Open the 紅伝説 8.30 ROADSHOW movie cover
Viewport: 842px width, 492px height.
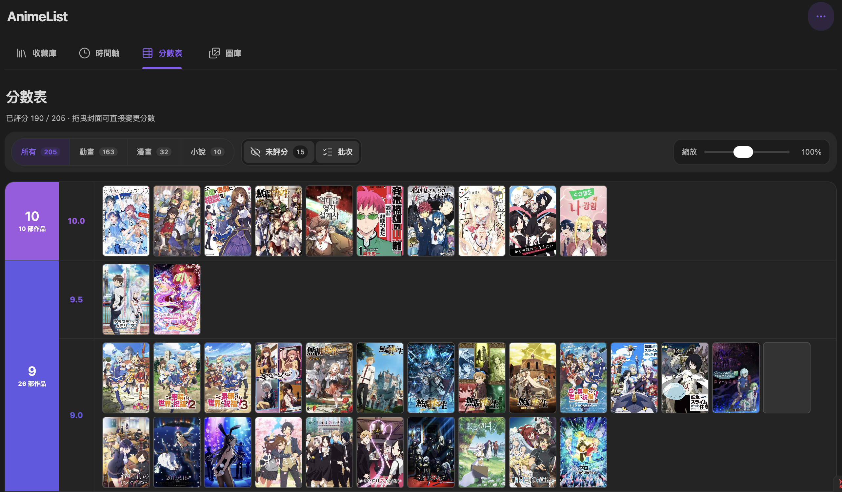[x=583, y=378]
